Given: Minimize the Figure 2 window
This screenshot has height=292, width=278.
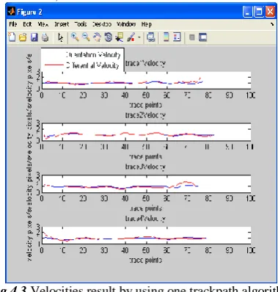Looking at the screenshot, I should [248, 12].
